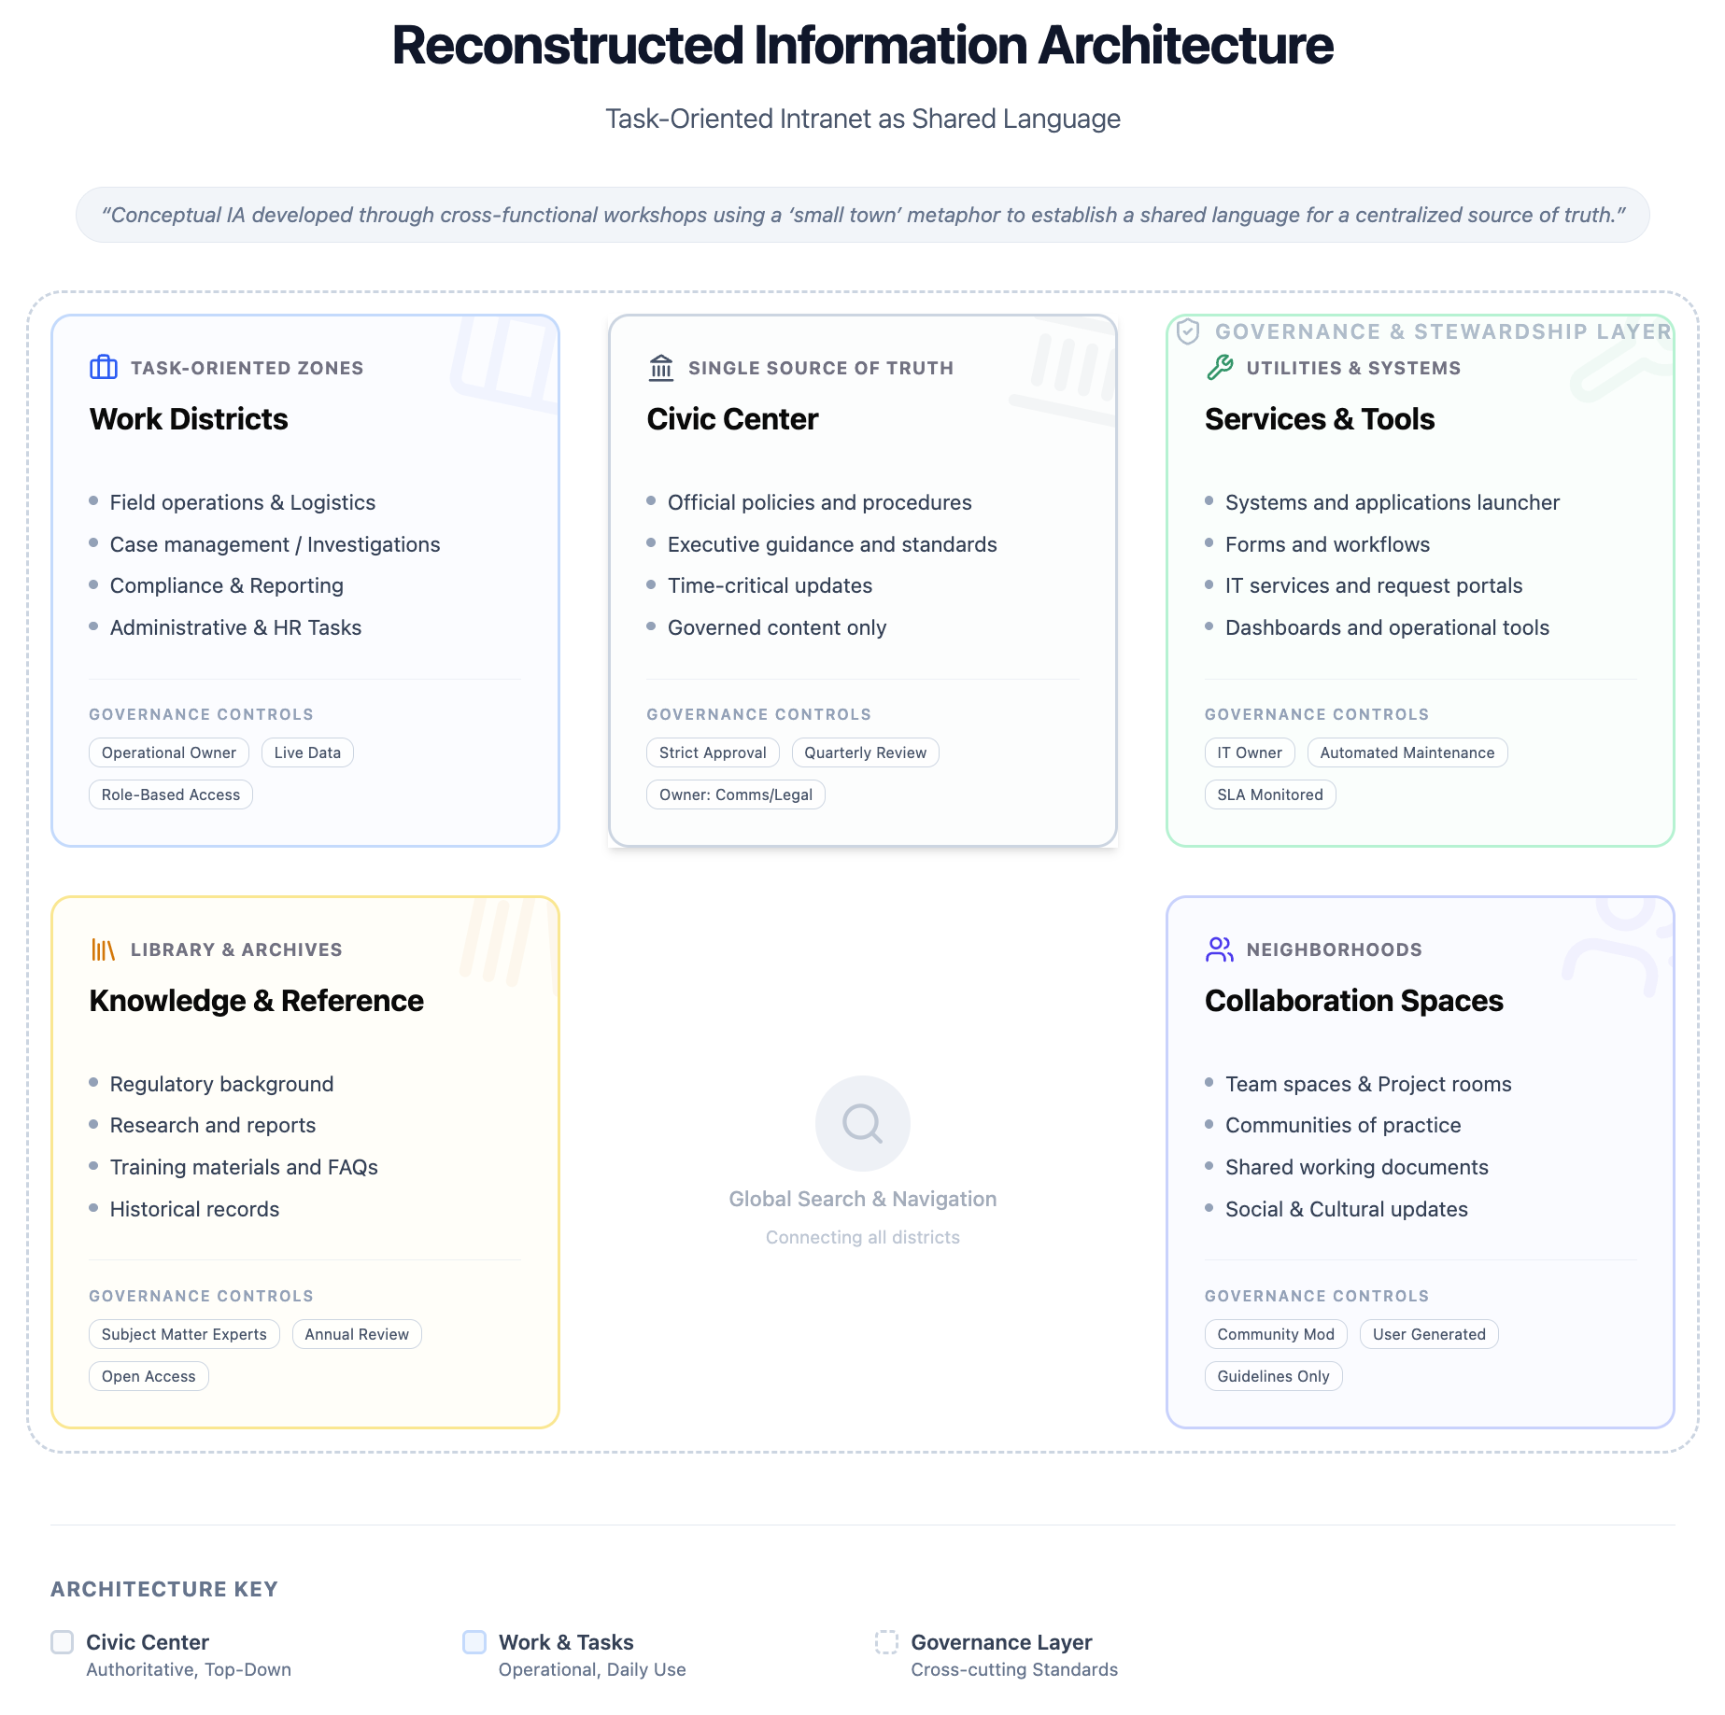Expand the Collaboration Spaces card
1725x1715 pixels.
[1419, 1162]
